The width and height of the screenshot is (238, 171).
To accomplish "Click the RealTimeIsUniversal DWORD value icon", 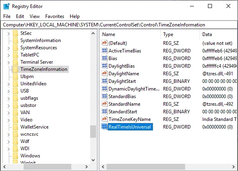I will click(105, 127).
